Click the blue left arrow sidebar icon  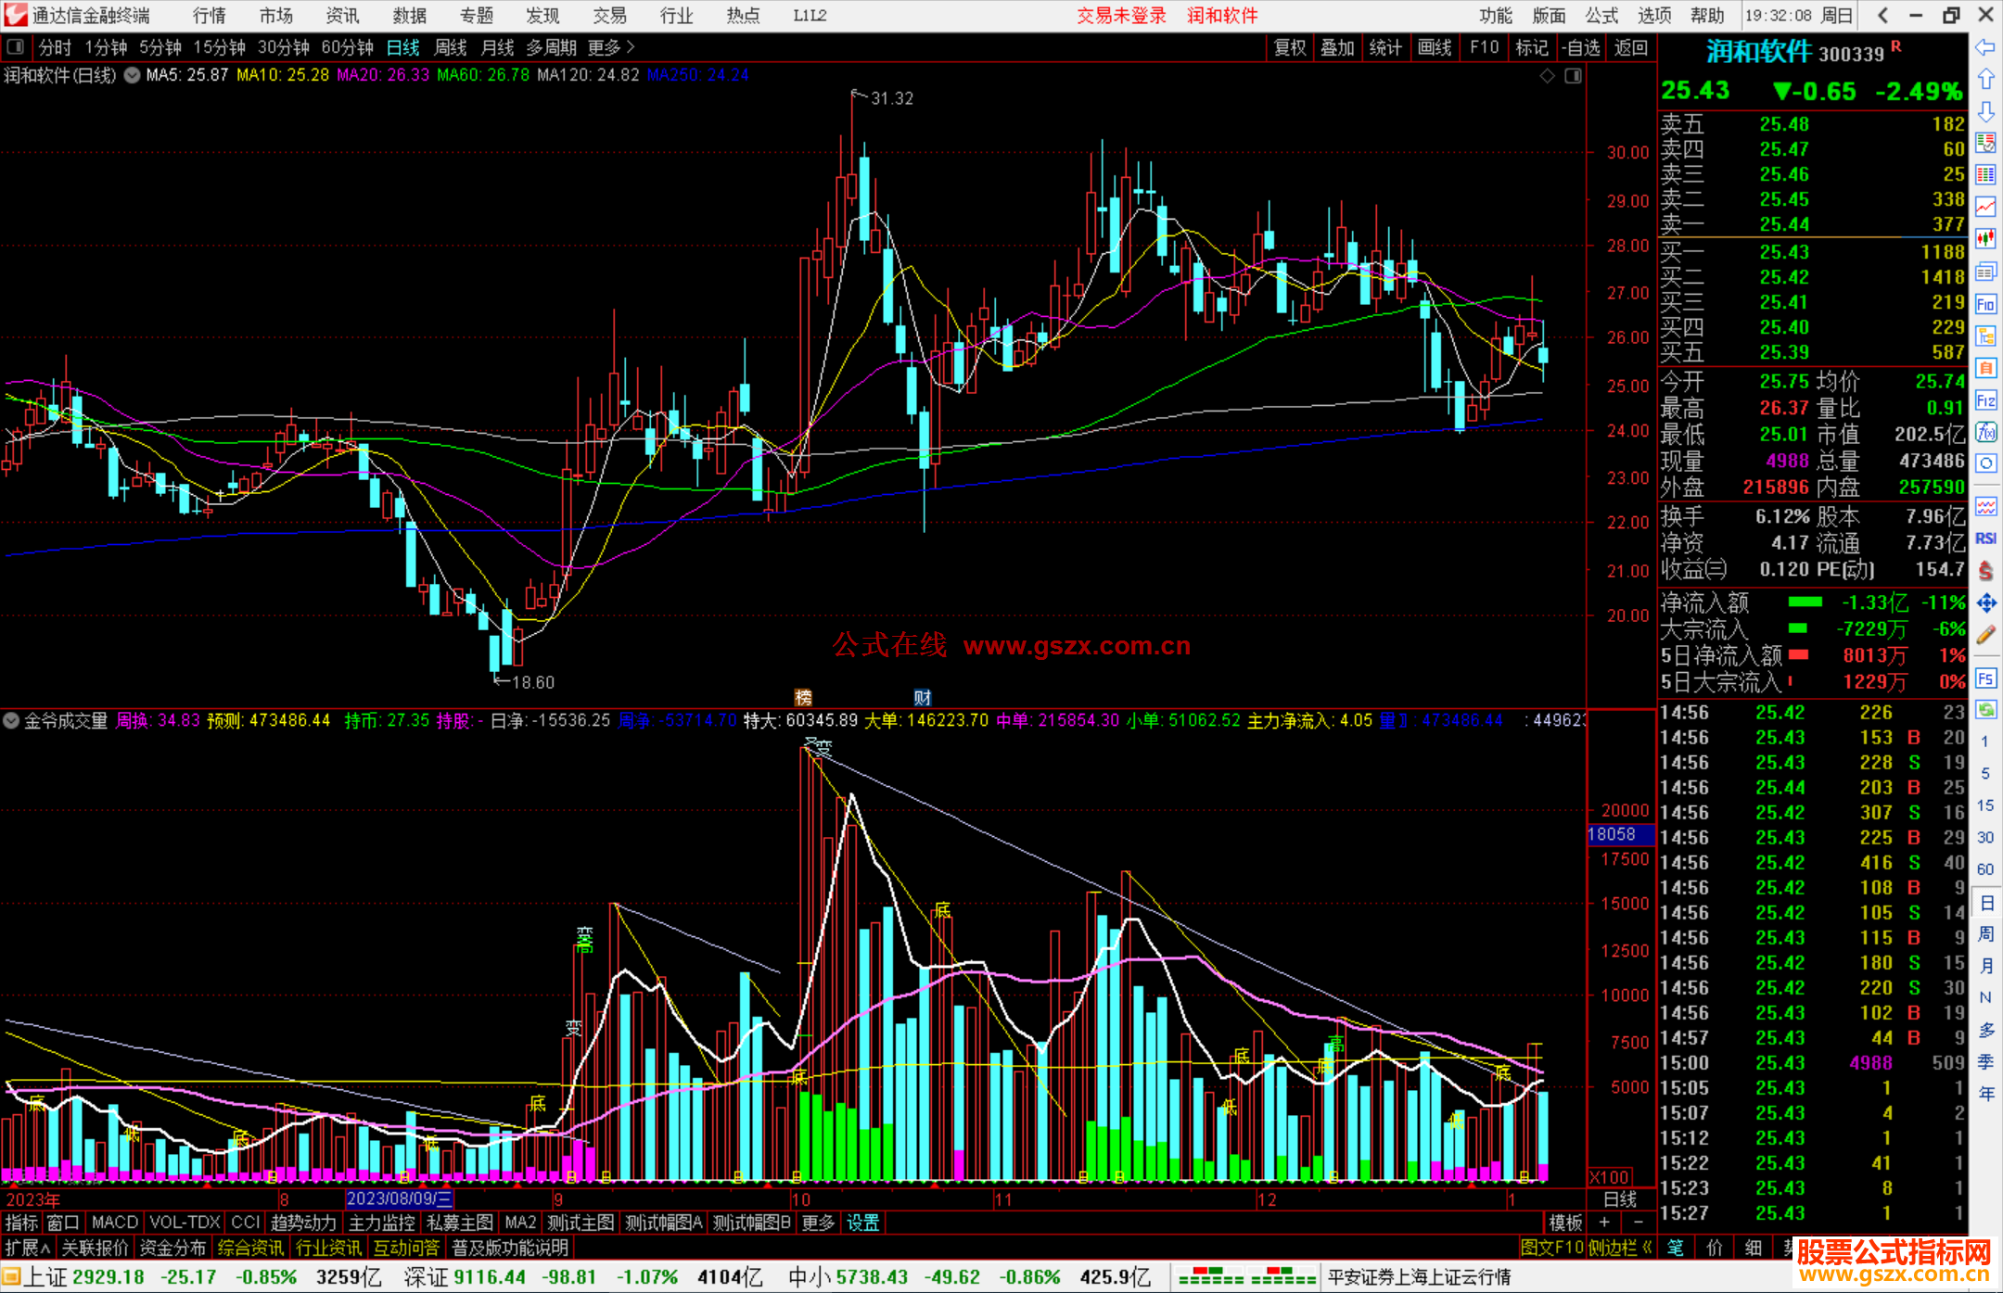click(1985, 47)
